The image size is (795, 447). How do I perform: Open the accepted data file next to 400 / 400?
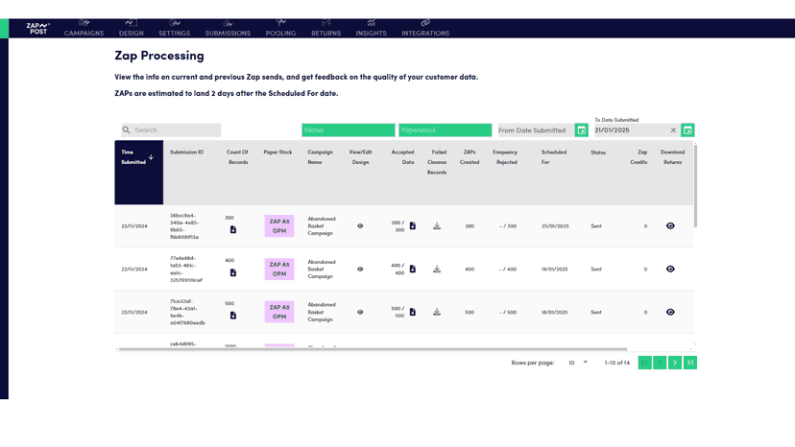tap(413, 270)
